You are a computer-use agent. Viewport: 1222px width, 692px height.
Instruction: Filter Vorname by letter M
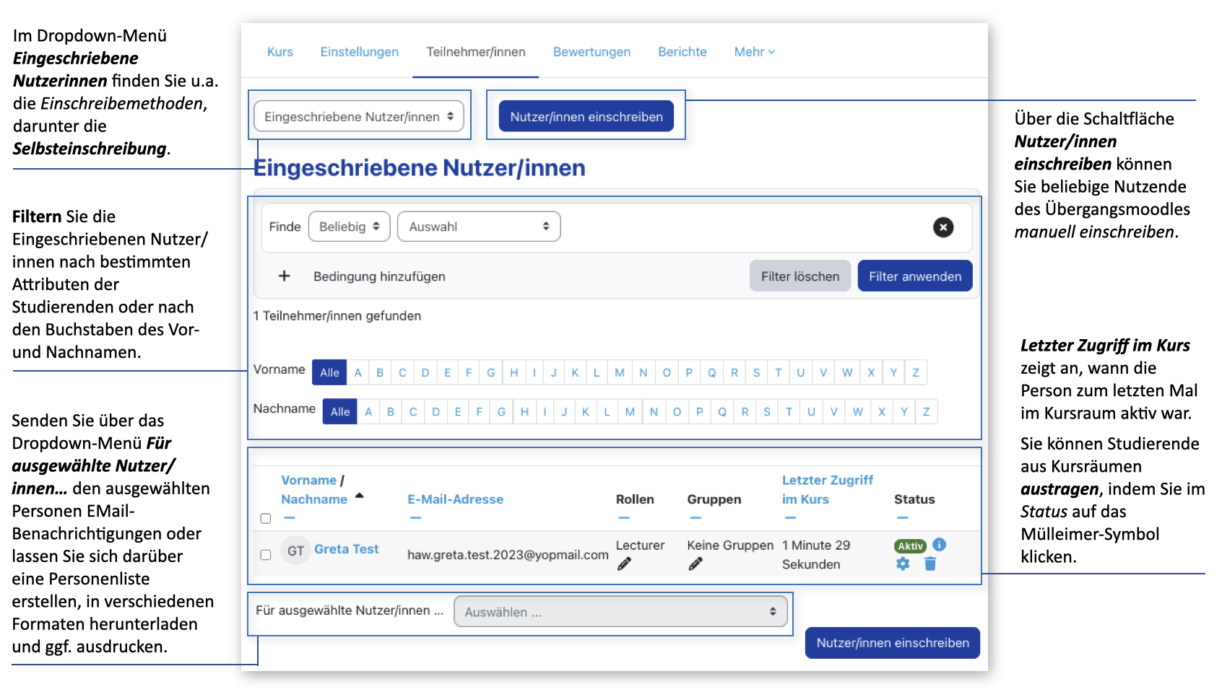coord(619,373)
